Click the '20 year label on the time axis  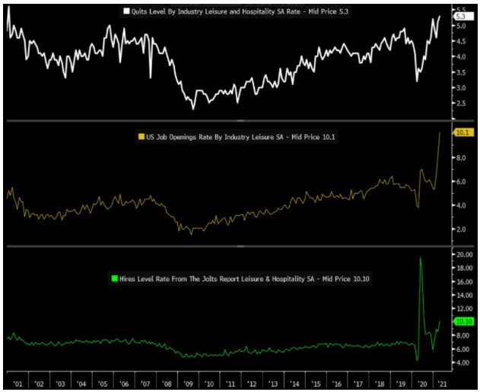pyautogui.click(x=422, y=384)
